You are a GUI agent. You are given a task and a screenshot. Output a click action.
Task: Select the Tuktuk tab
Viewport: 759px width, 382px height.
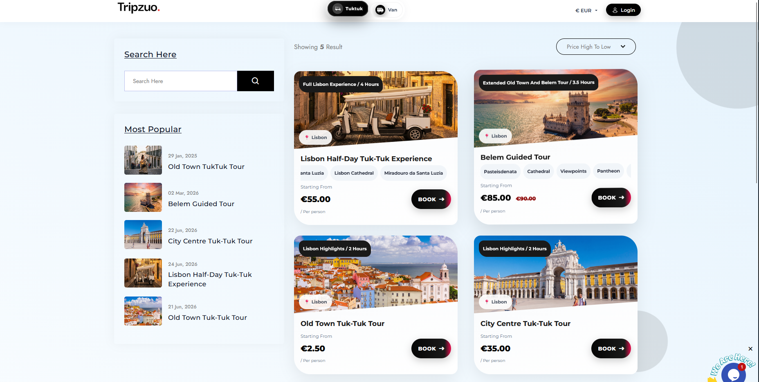point(348,9)
